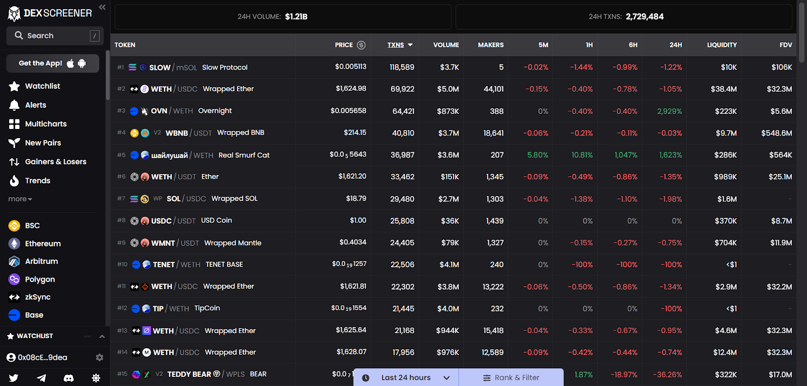Viewport: 807px width, 386px height.
Task: Open the DEX Screener home logo
Action: click(x=50, y=14)
